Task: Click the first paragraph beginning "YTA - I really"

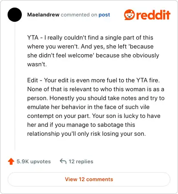Action: coord(93,51)
